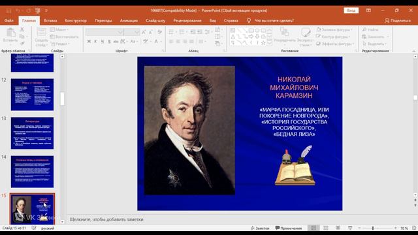Click the notes field 'Щелкните, чтобы добавить заметки'

click(x=106, y=219)
